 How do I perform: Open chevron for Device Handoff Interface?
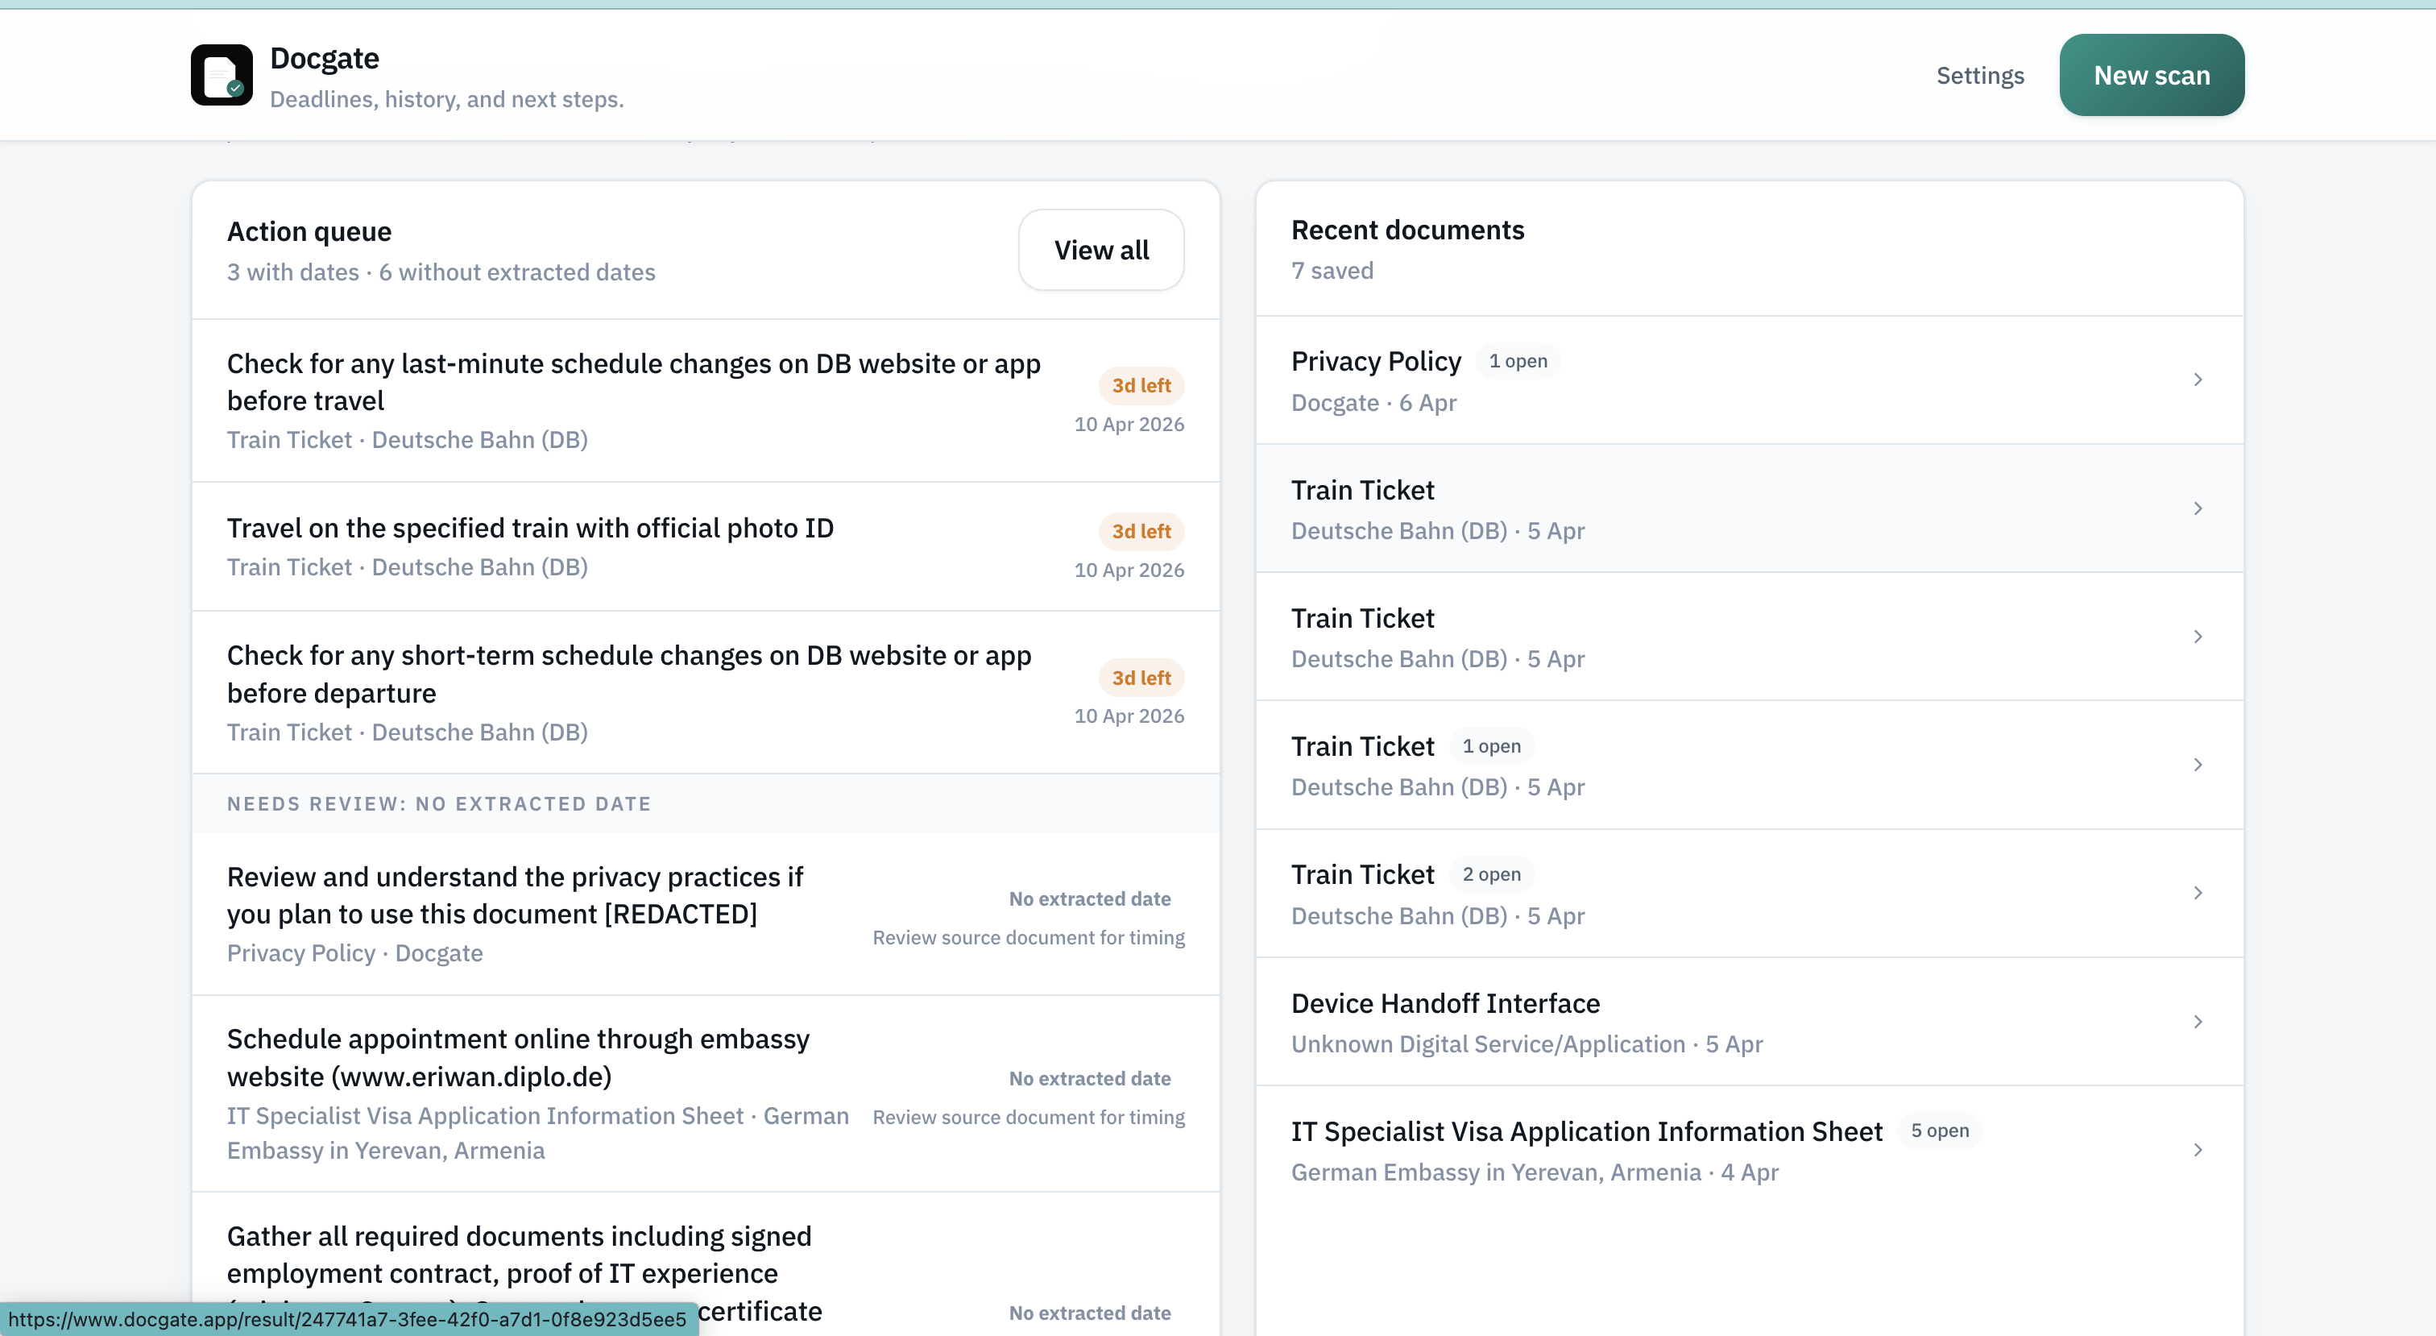[2197, 1022]
